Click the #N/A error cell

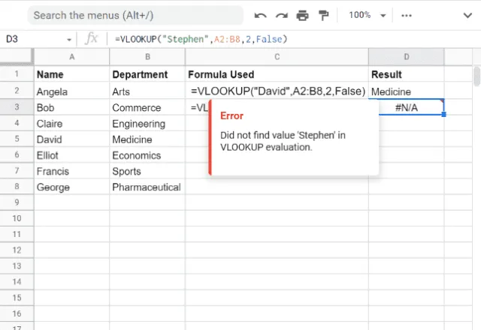coord(406,107)
